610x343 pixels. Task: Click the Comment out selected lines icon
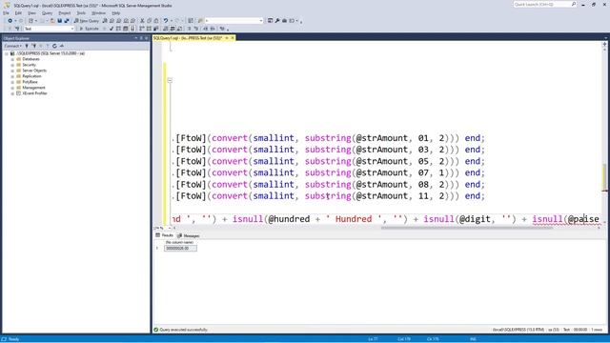[189, 29]
